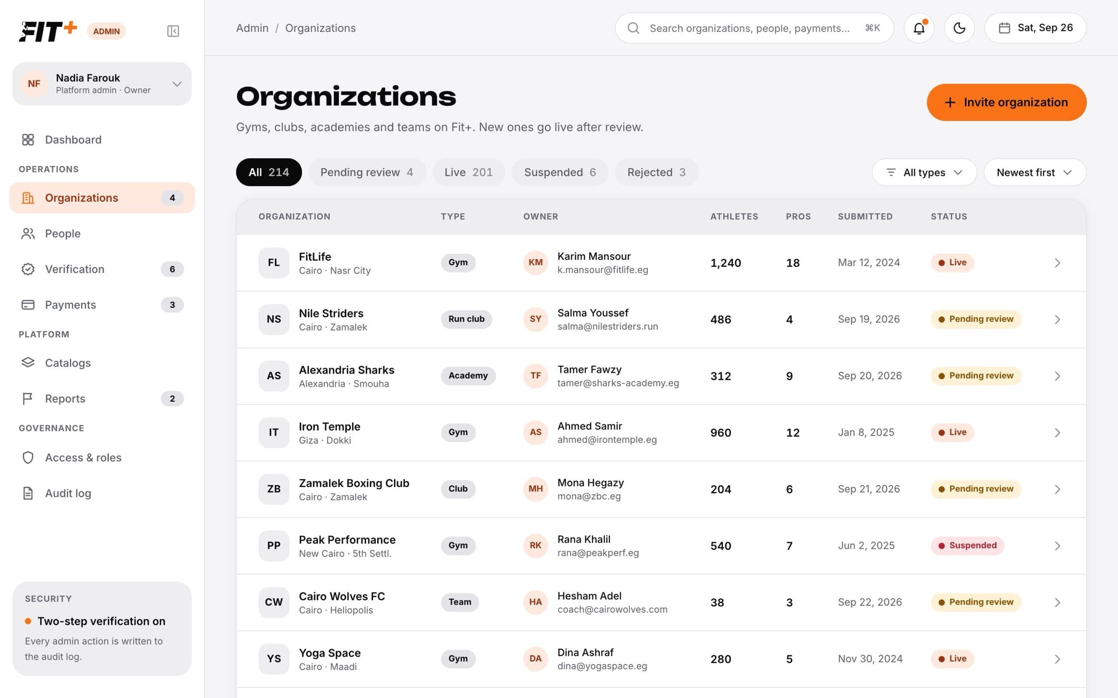Click the Catalogs layers icon
The image size is (1118, 698).
coord(28,363)
